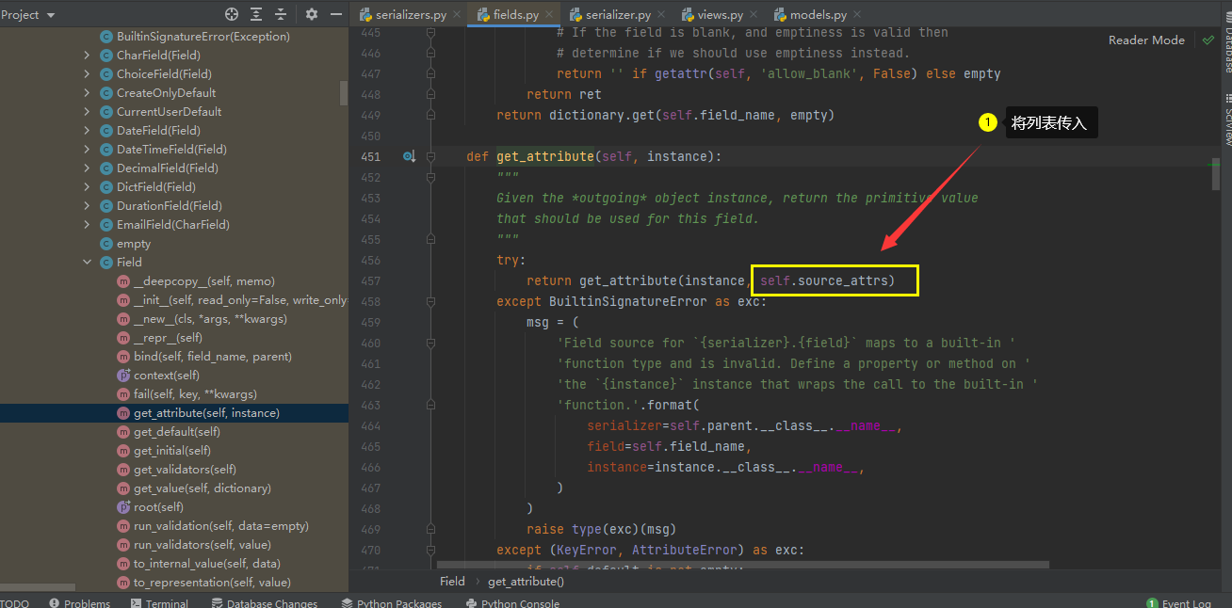Close the fields.py tab

coord(549,15)
